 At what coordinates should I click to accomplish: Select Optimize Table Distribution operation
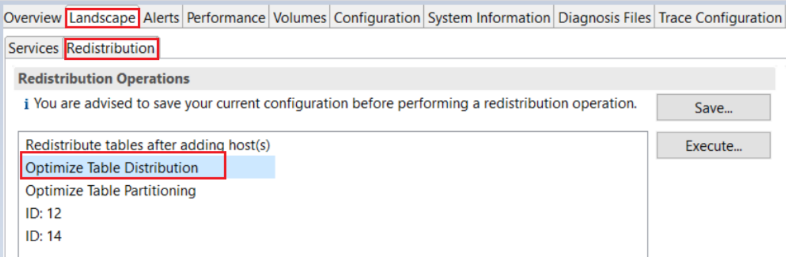pos(148,167)
